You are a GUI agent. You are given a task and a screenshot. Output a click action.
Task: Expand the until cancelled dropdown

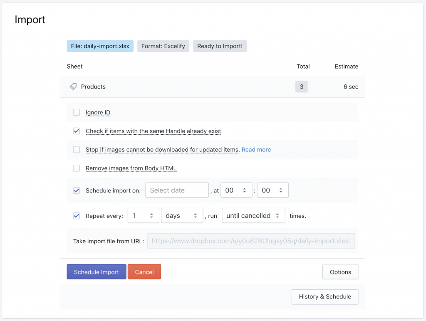pos(253,216)
